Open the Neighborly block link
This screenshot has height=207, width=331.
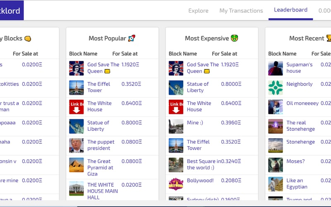299,84
